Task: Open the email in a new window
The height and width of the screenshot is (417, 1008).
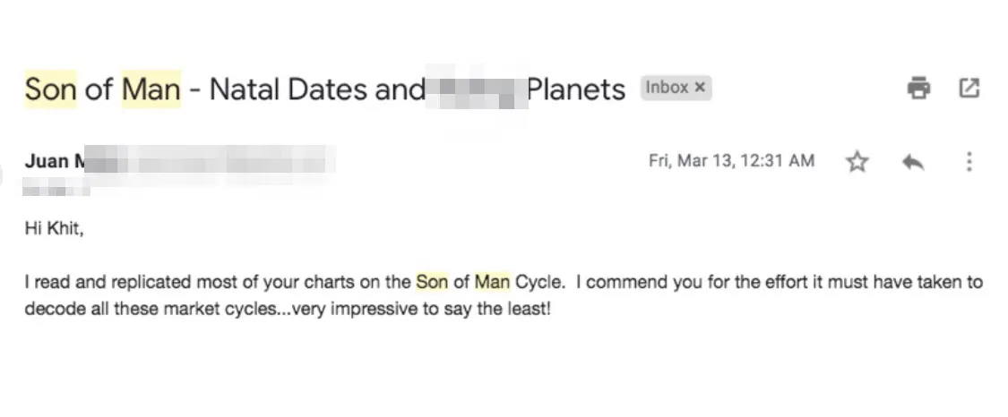Action: click(969, 88)
